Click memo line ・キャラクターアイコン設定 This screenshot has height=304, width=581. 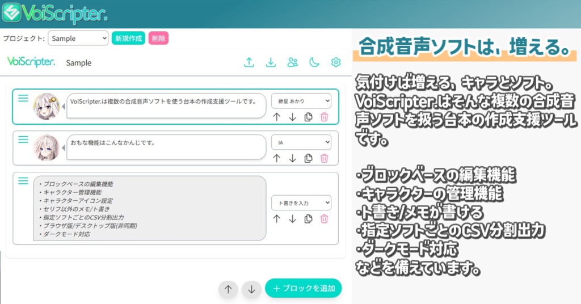point(75,201)
